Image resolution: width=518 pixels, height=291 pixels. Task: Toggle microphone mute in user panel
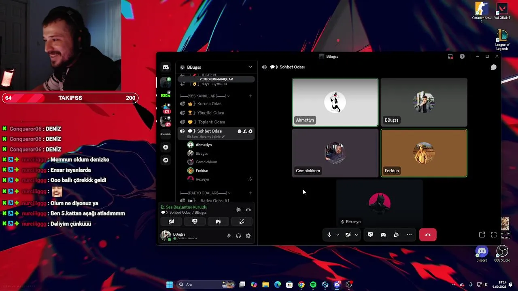pos(229,236)
